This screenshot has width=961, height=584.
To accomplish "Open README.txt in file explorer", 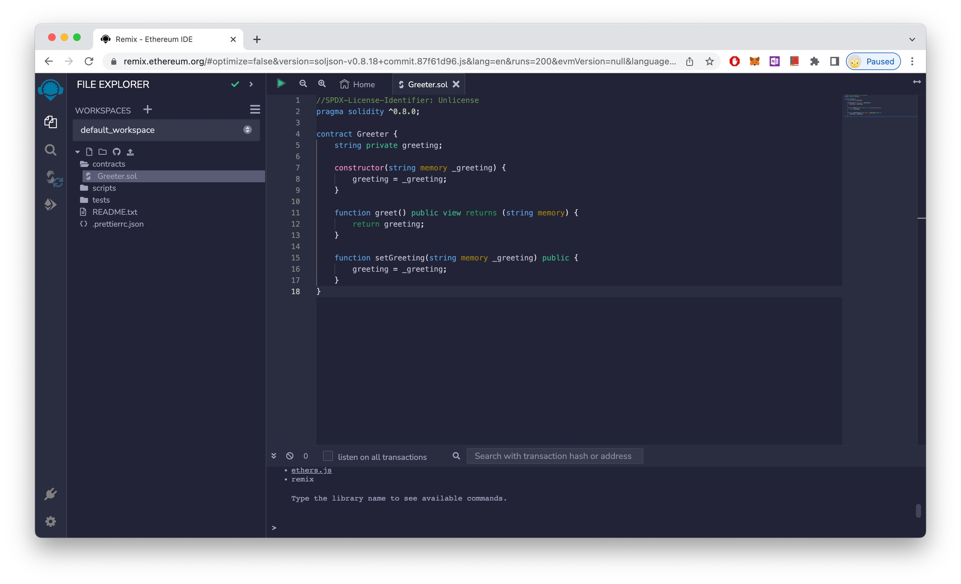I will coord(114,212).
